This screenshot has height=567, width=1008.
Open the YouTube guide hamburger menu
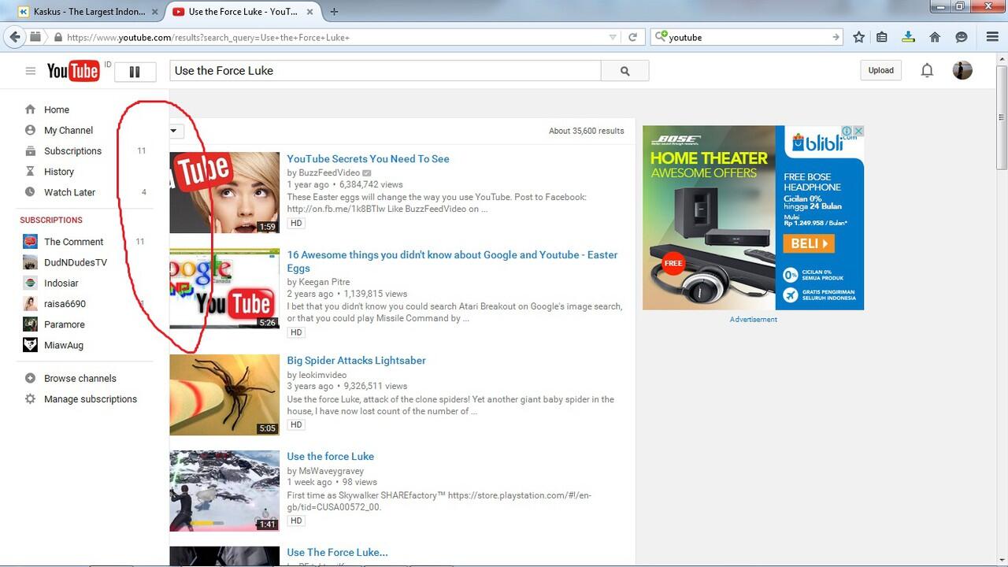pyautogui.click(x=31, y=71)
